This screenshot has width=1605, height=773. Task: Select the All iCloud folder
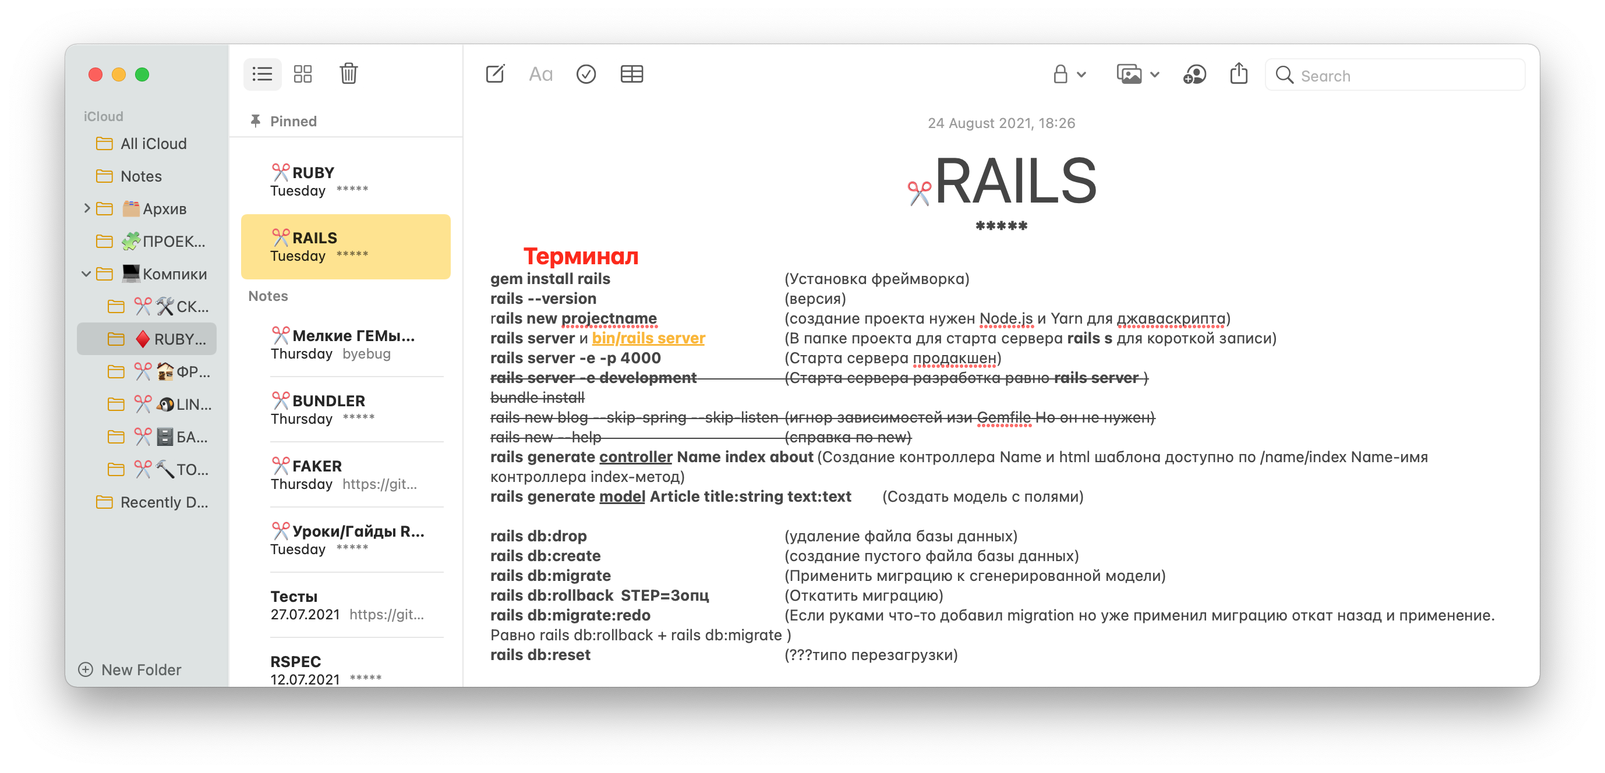[x=153, y=144]
